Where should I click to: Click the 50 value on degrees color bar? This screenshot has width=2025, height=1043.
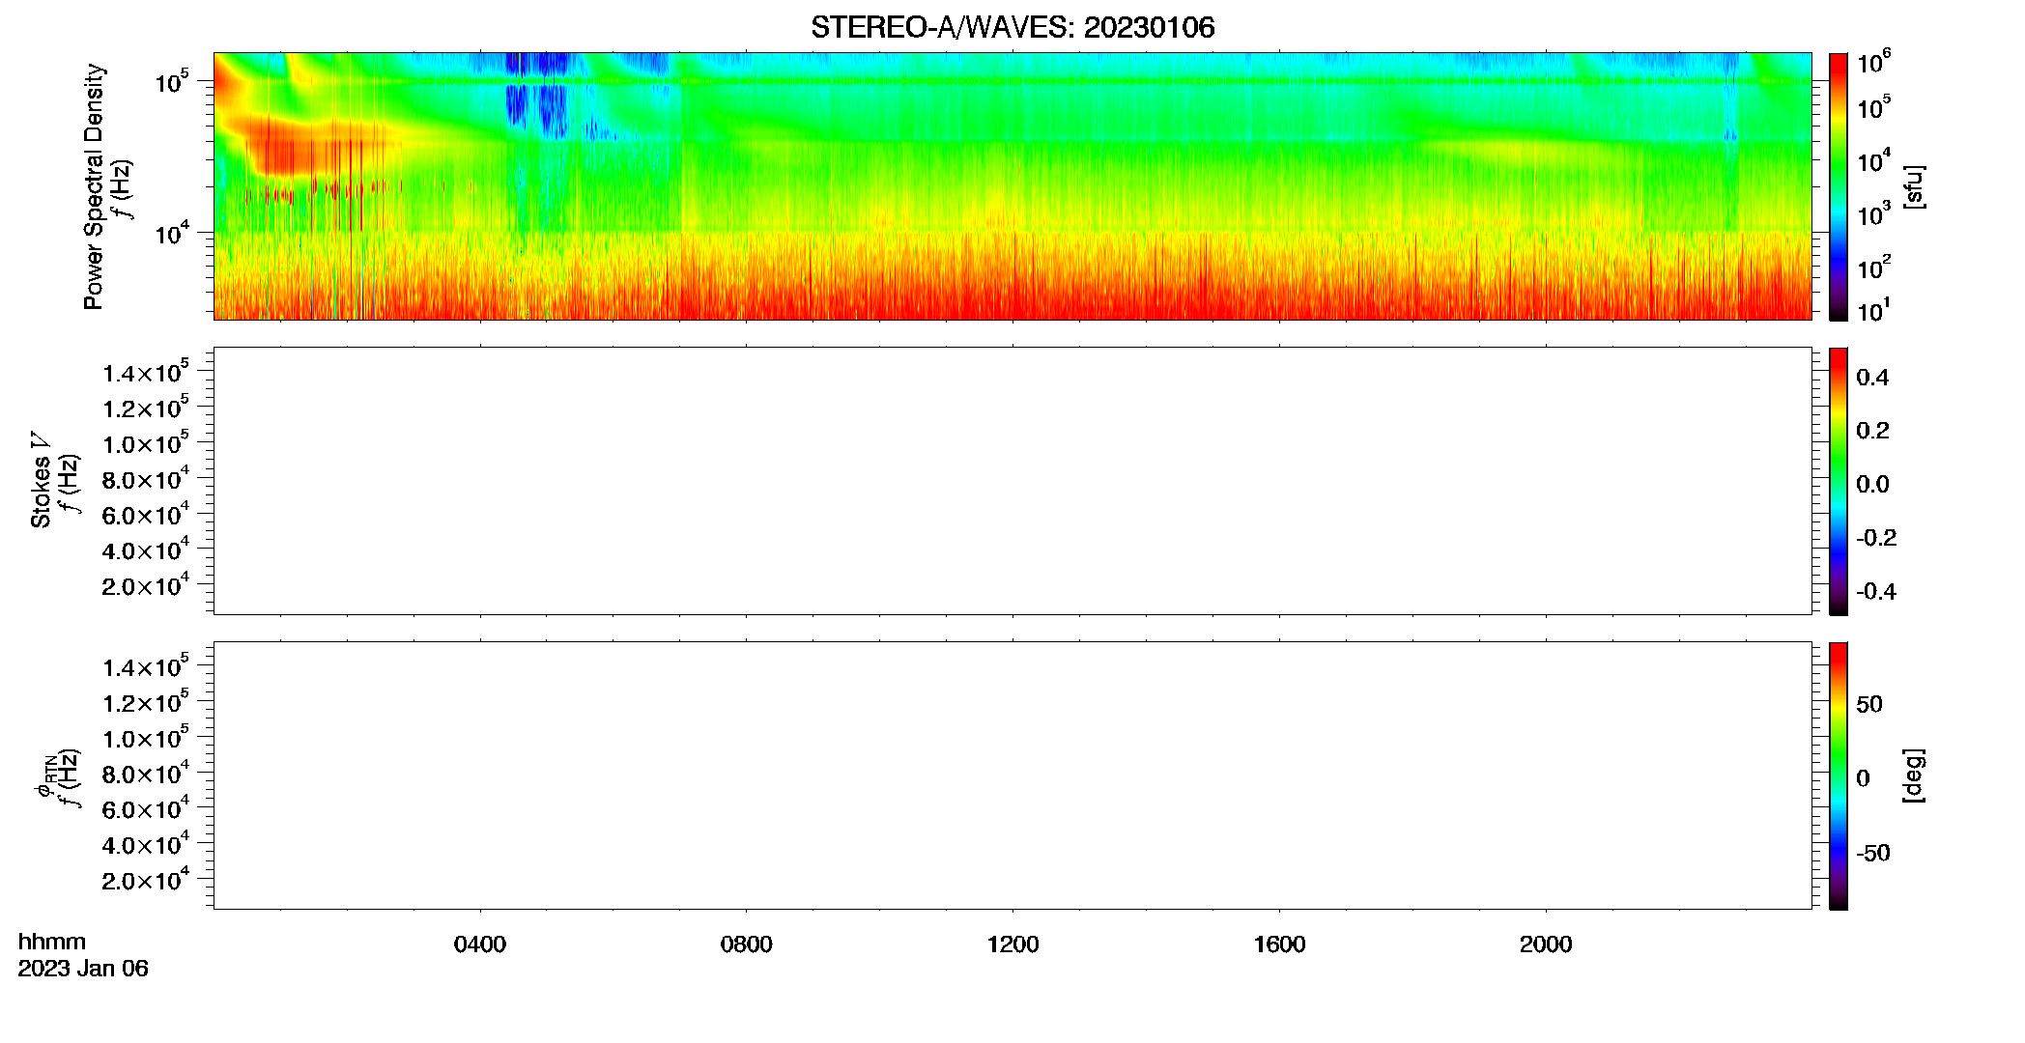(1869, 704)
